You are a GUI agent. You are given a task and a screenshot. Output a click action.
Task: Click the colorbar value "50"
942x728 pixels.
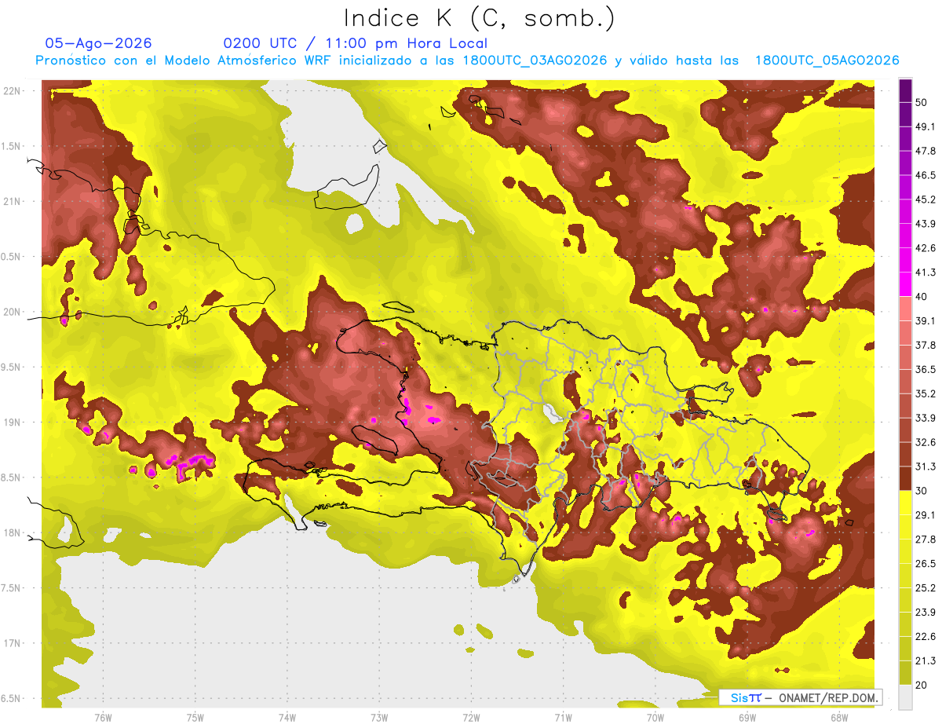tap(922, 102)
